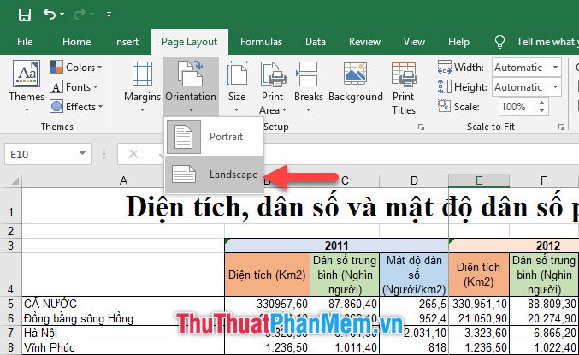The image size is (579, 355).
Task: Click the Redo arrow icon
Action: pos(80,15)
